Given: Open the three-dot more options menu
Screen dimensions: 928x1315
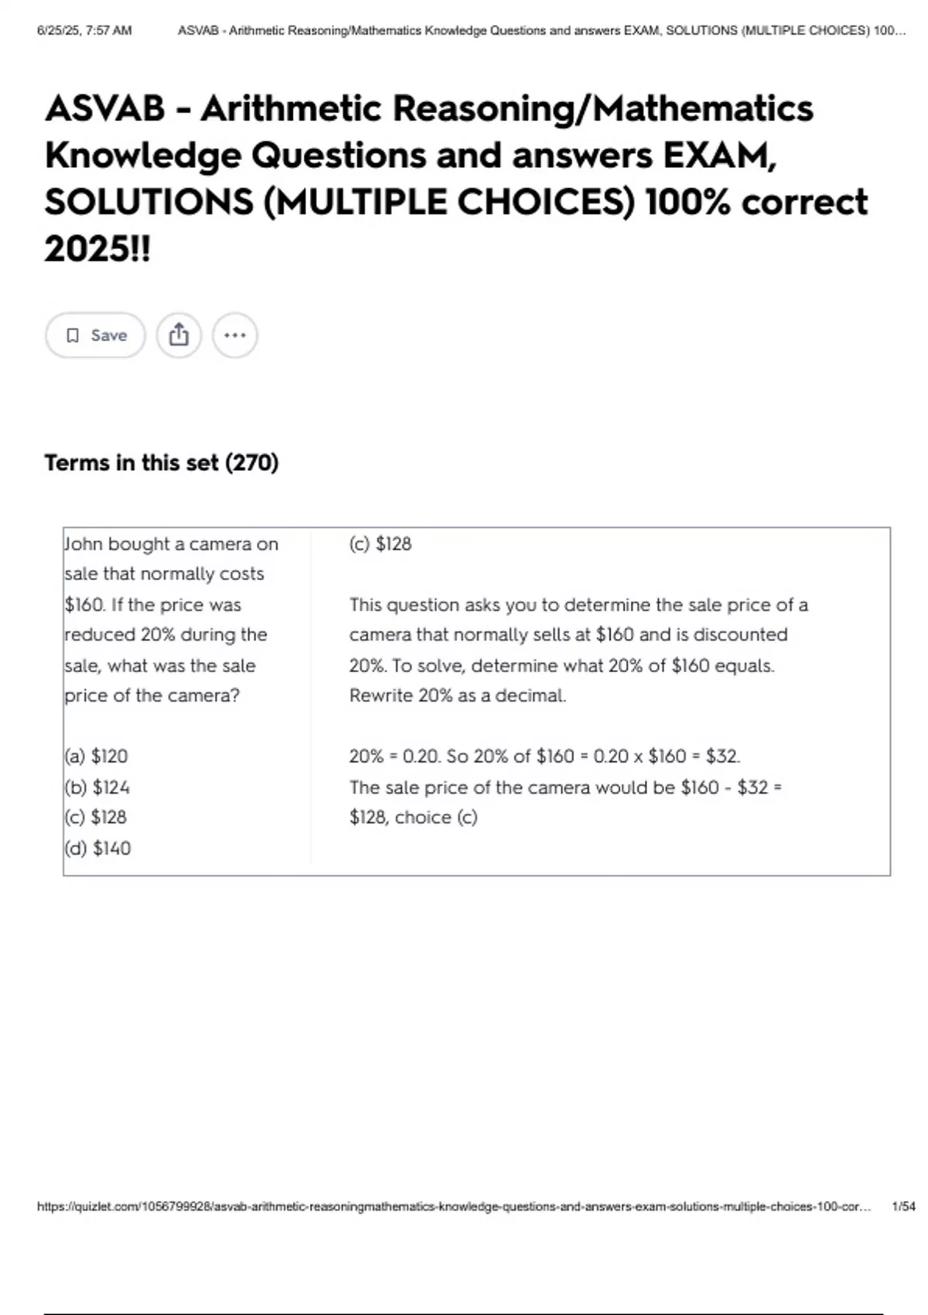Looking at the screenshot, I should point(234,335).
